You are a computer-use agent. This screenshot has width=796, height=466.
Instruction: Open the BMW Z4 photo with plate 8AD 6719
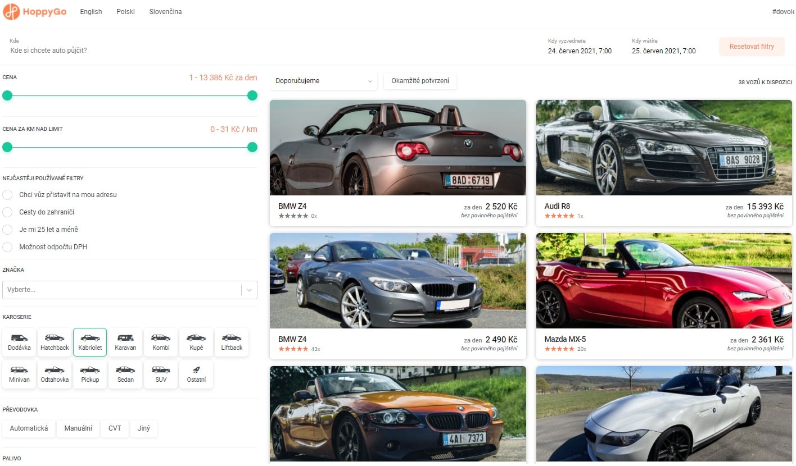398,148
